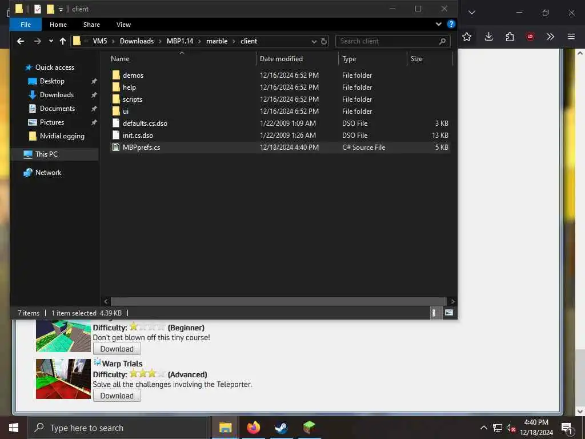Select the ui folder

pos(126,111)
